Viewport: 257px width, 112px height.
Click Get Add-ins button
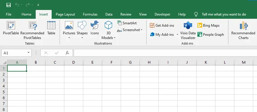pos(162,26)
